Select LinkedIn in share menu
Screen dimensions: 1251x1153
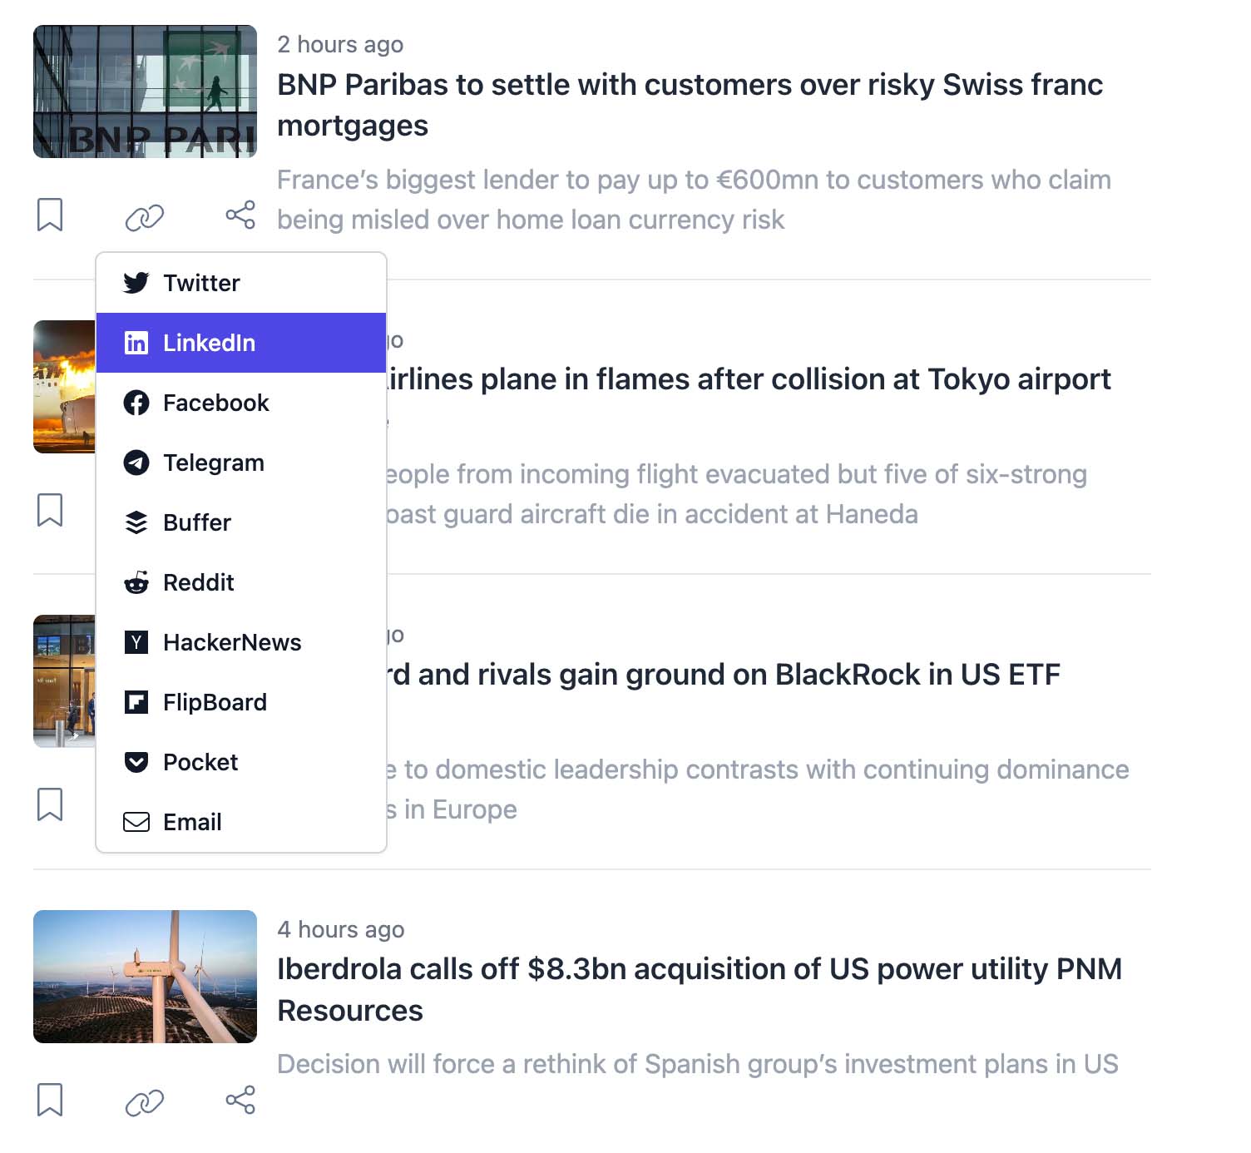[x=241, y=343]
